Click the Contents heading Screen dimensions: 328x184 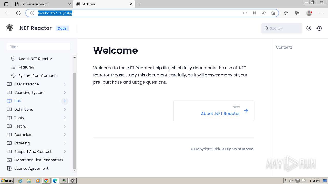coord(284,47)
